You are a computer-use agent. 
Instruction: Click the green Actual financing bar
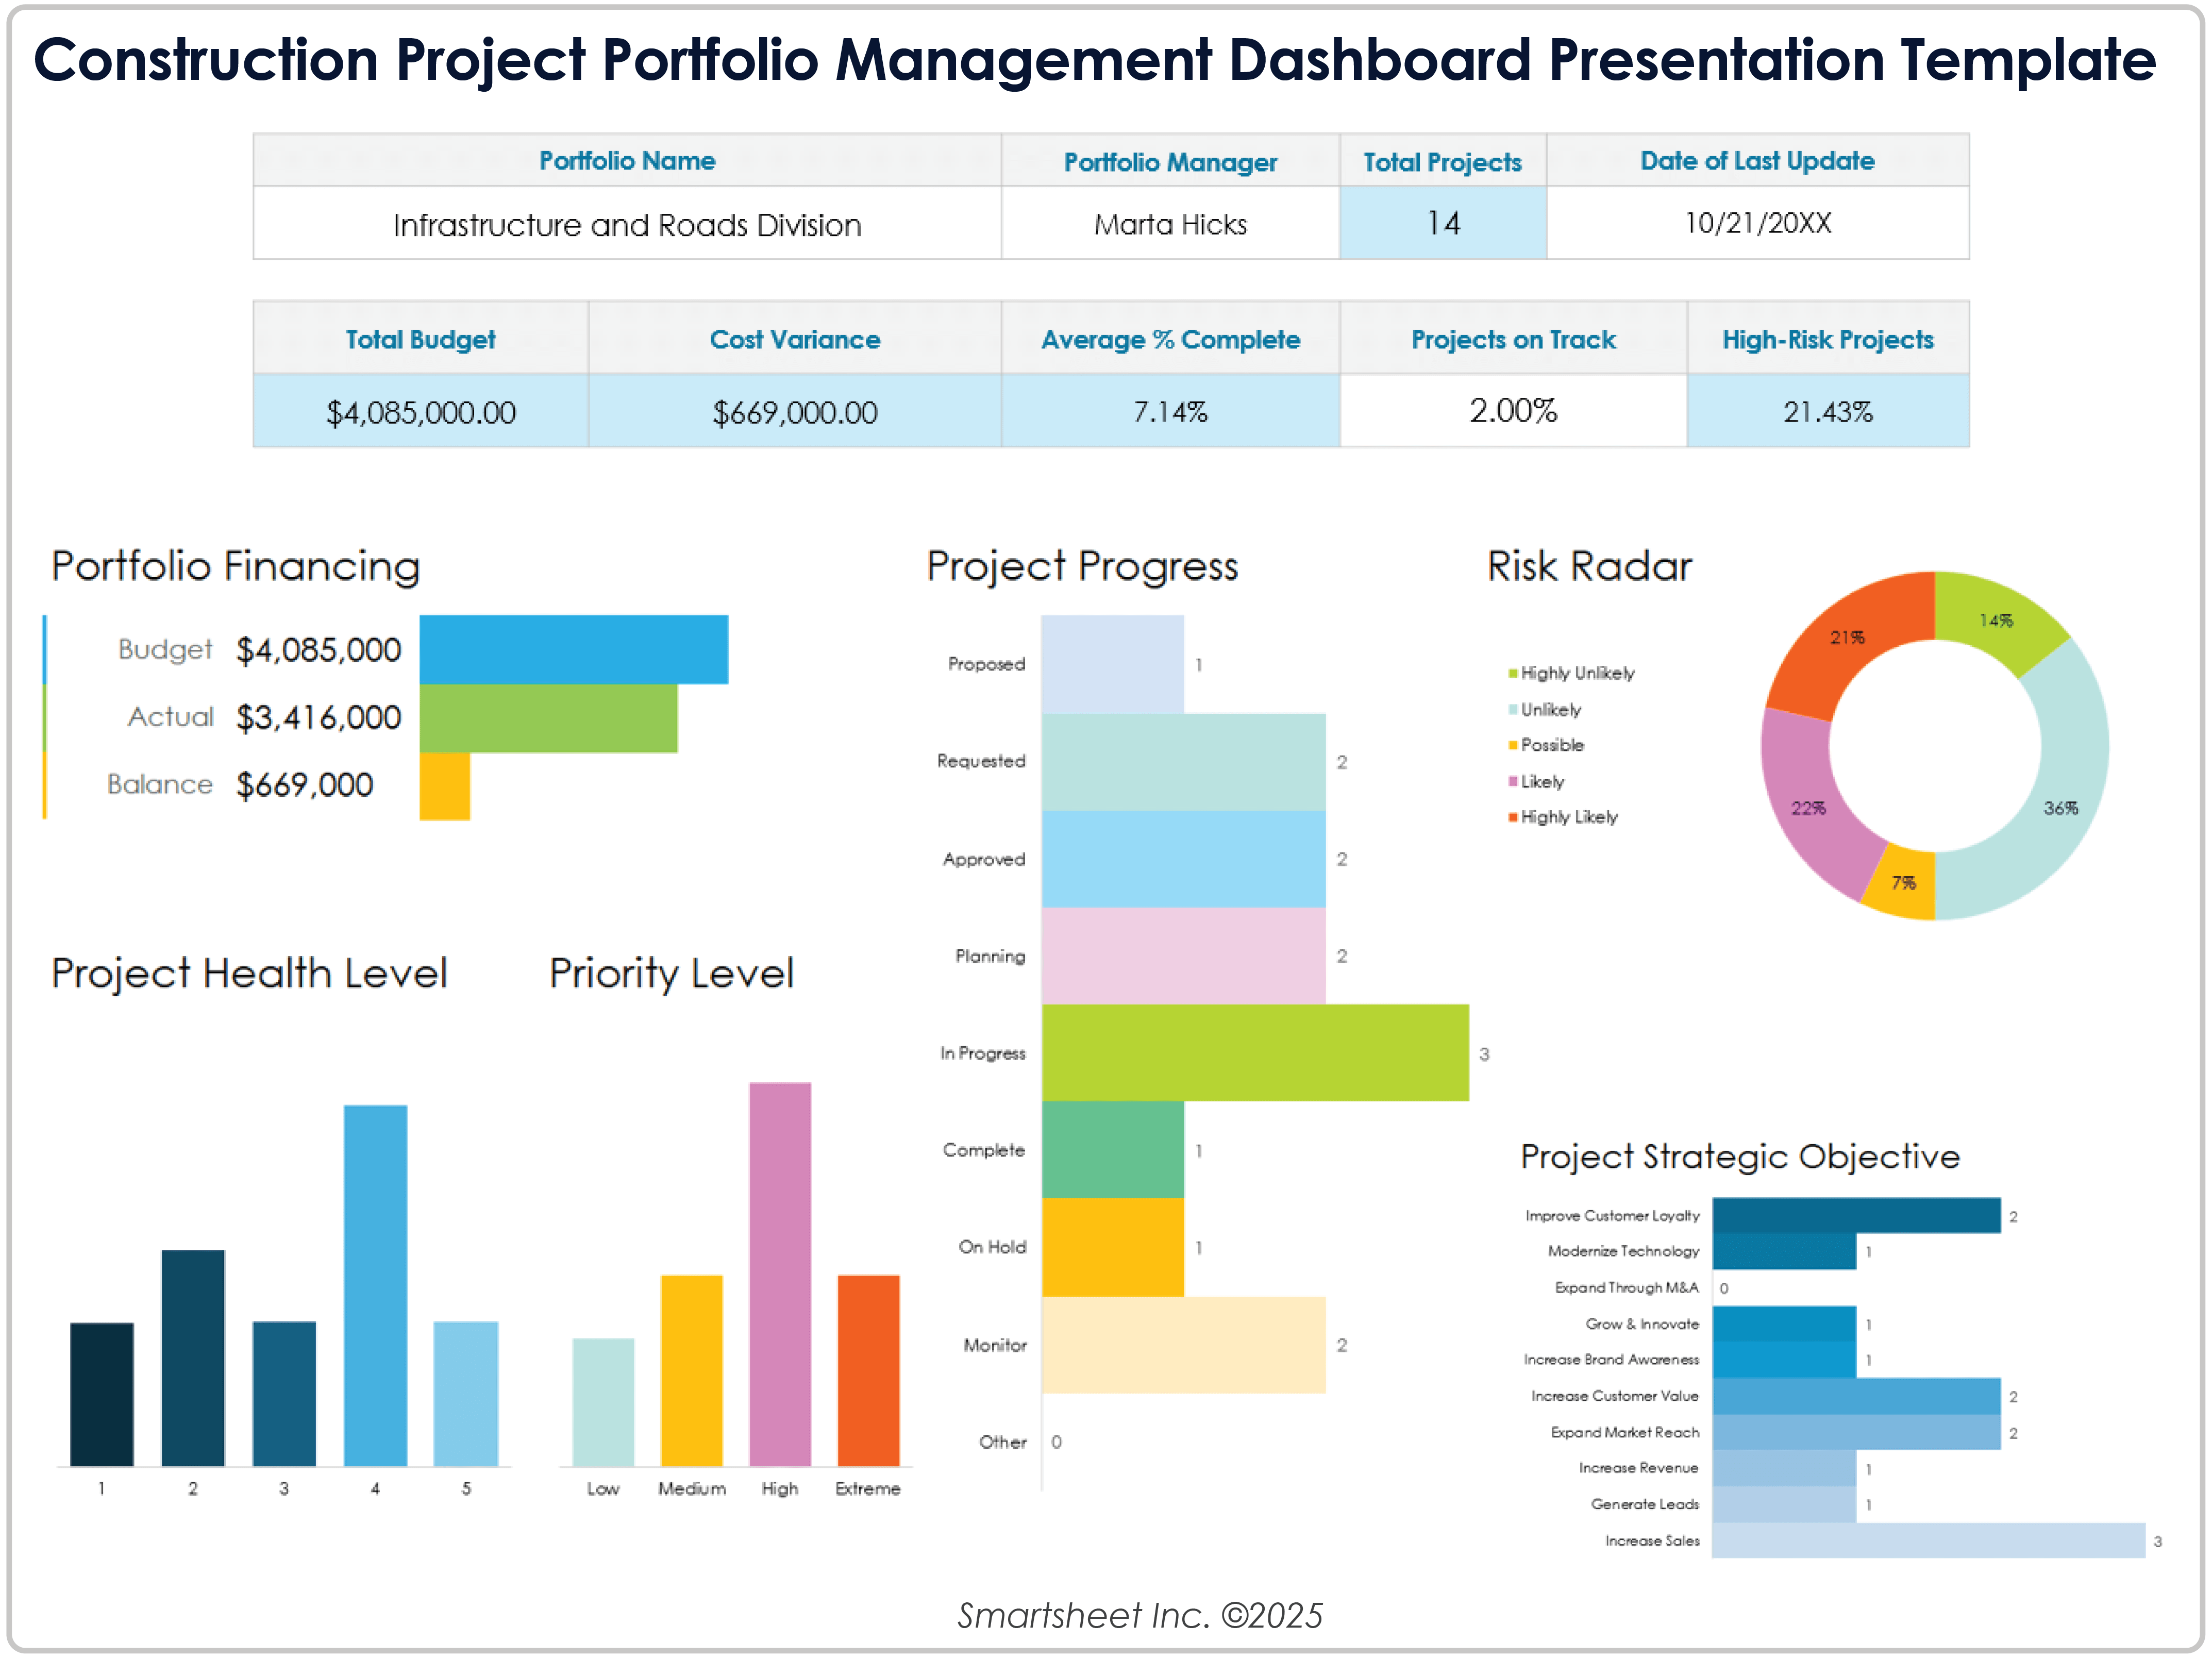pos(548,717)
